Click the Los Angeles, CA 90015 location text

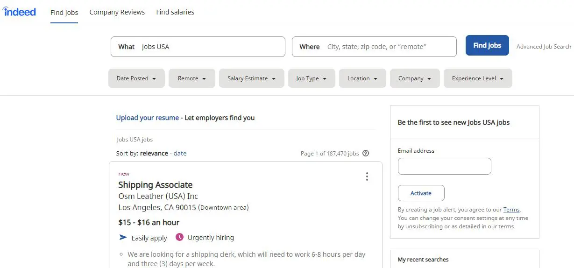[x=157, y=207]
